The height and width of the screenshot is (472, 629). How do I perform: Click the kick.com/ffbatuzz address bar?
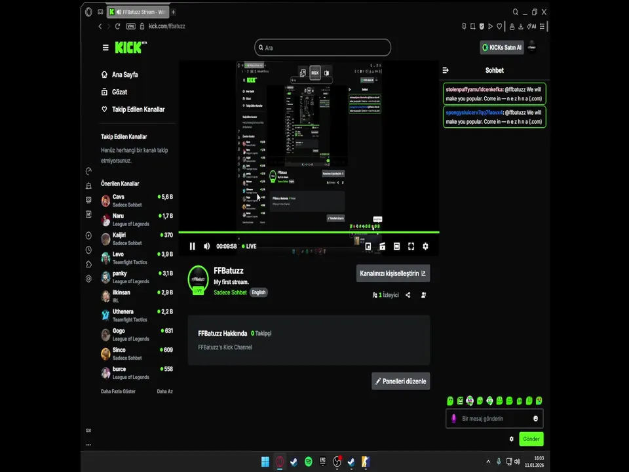pyautogui.click(x=167, y=26)
